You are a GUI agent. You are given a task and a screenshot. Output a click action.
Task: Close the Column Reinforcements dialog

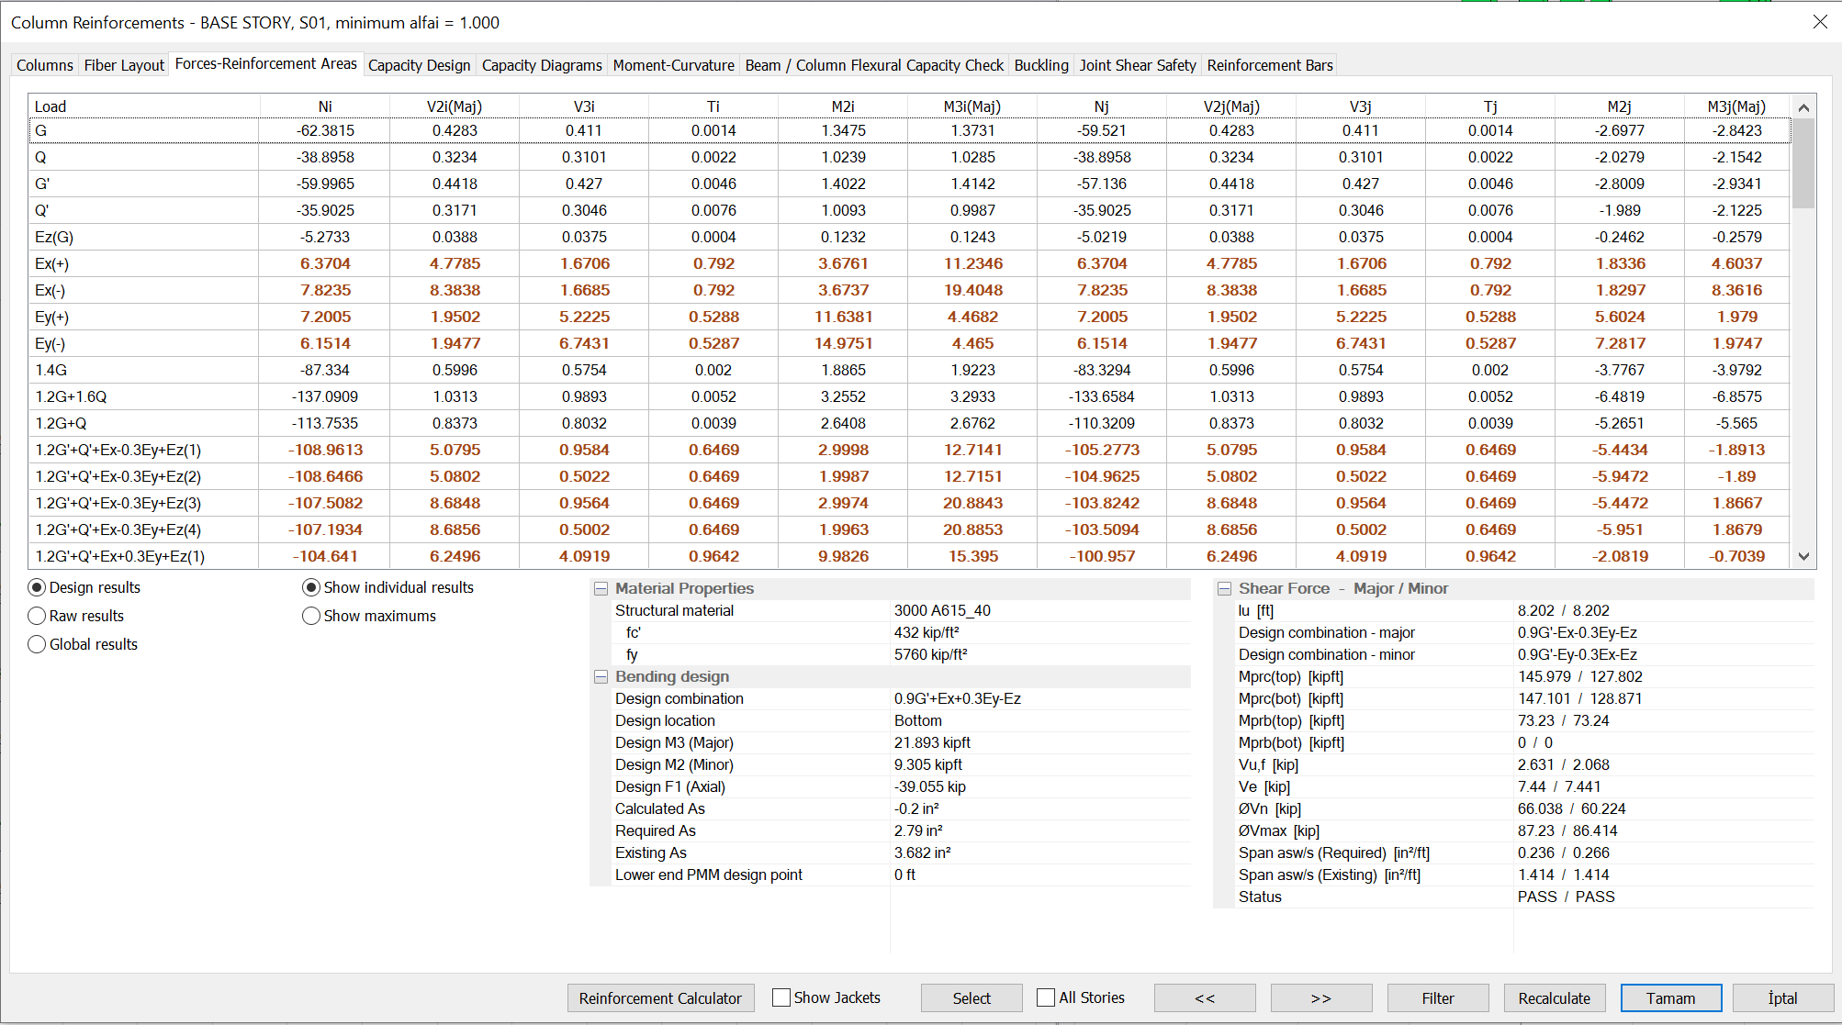coord(1819,22)
